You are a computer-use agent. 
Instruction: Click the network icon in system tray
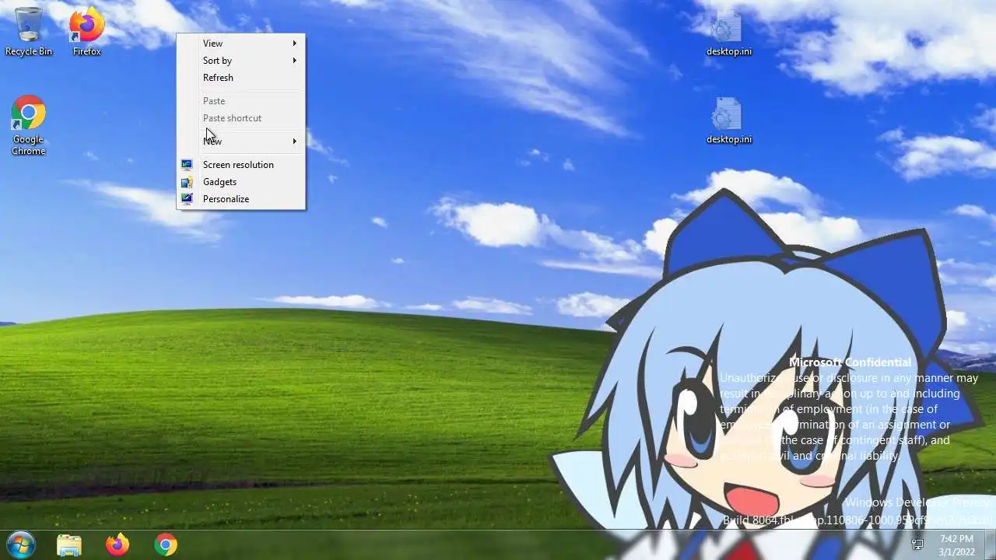point(917,544)
